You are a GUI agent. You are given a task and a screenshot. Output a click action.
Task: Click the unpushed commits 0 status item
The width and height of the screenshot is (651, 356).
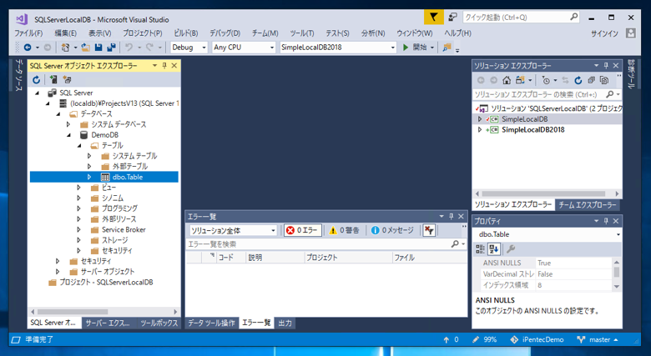pyautogui.click(x=451, y=340)
